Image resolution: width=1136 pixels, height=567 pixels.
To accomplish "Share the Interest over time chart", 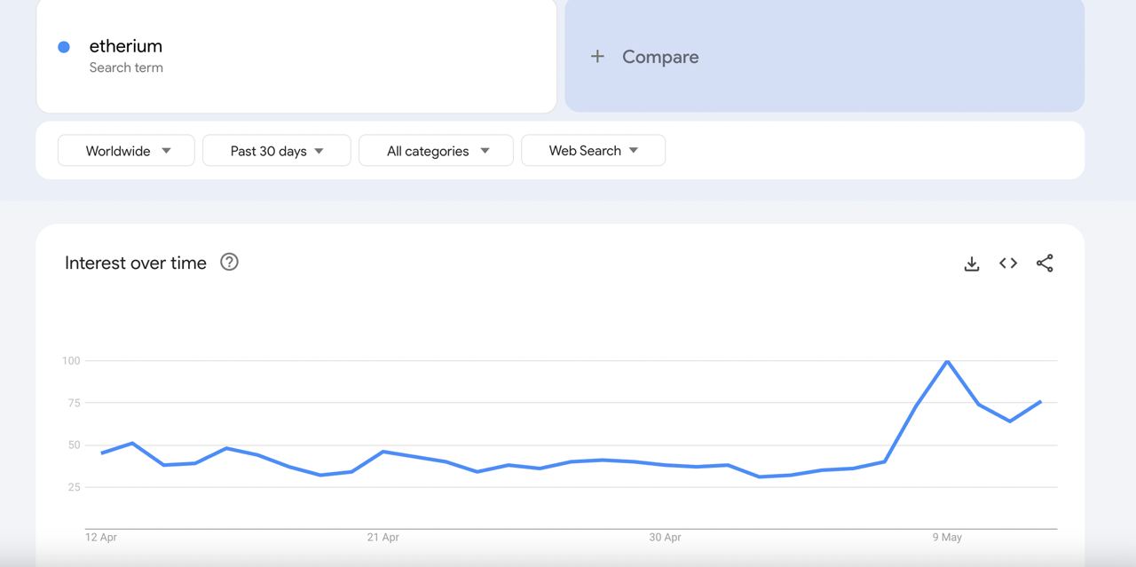I will coord(1045,264).
